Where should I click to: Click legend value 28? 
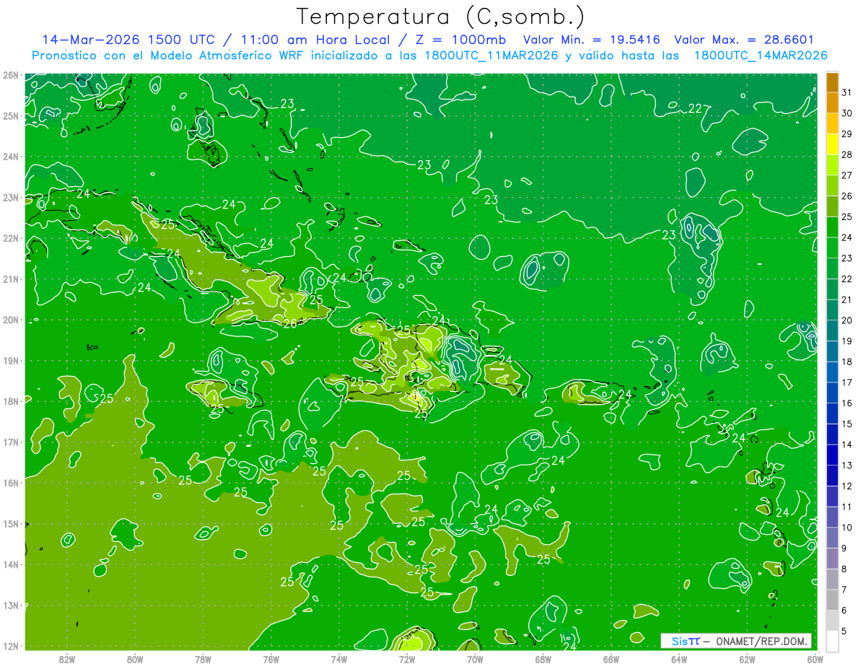click(847, 154)
